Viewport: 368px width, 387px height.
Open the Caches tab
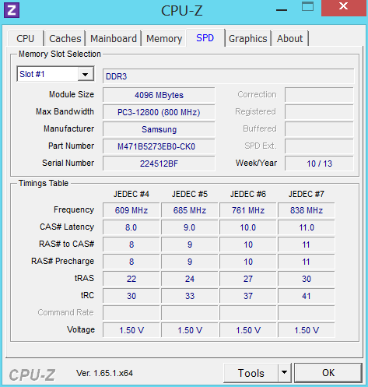tap(65, 39)
